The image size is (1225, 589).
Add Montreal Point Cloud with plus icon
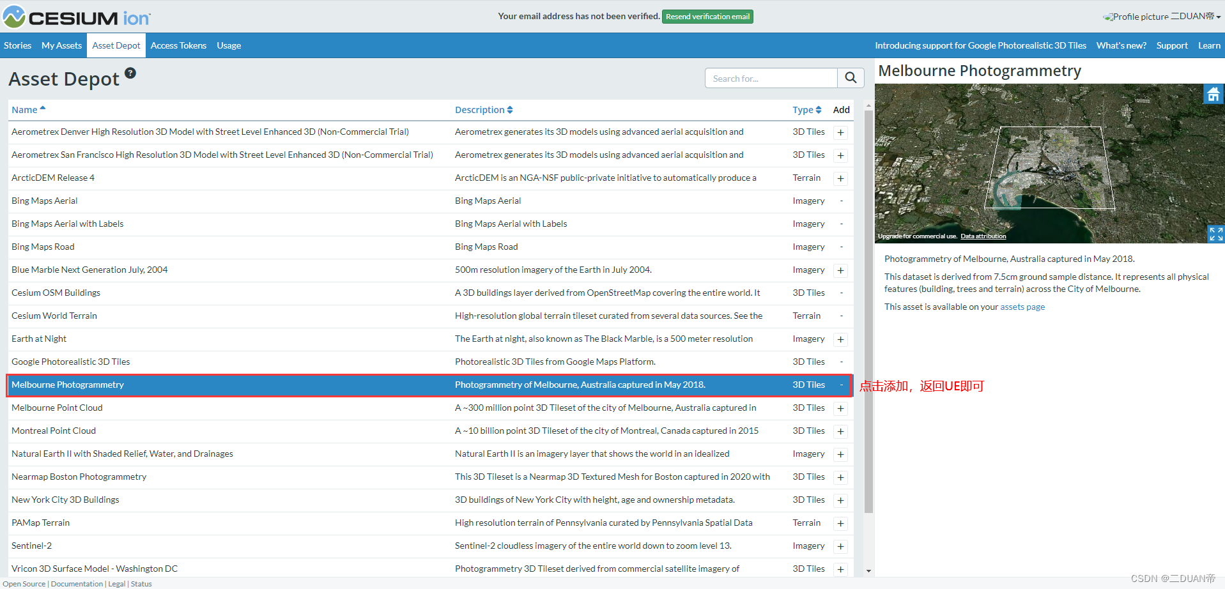[x=841, y=432]
